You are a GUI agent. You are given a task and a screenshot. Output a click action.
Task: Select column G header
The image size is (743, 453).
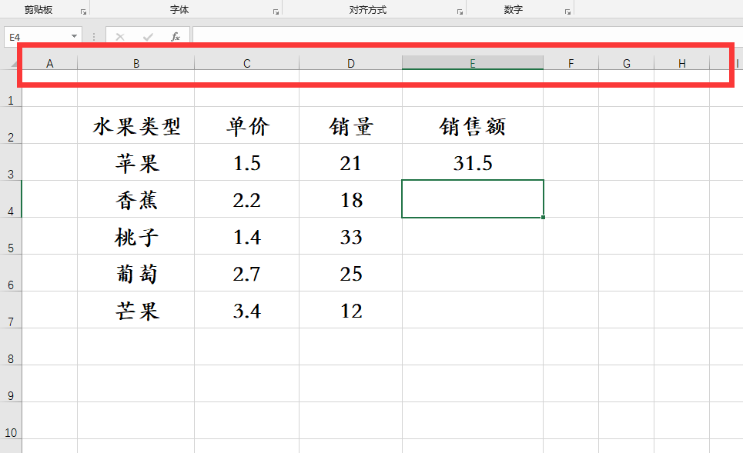[x=627, y=63]
